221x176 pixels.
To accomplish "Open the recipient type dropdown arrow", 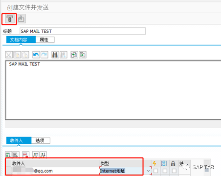I will (148, 171).
